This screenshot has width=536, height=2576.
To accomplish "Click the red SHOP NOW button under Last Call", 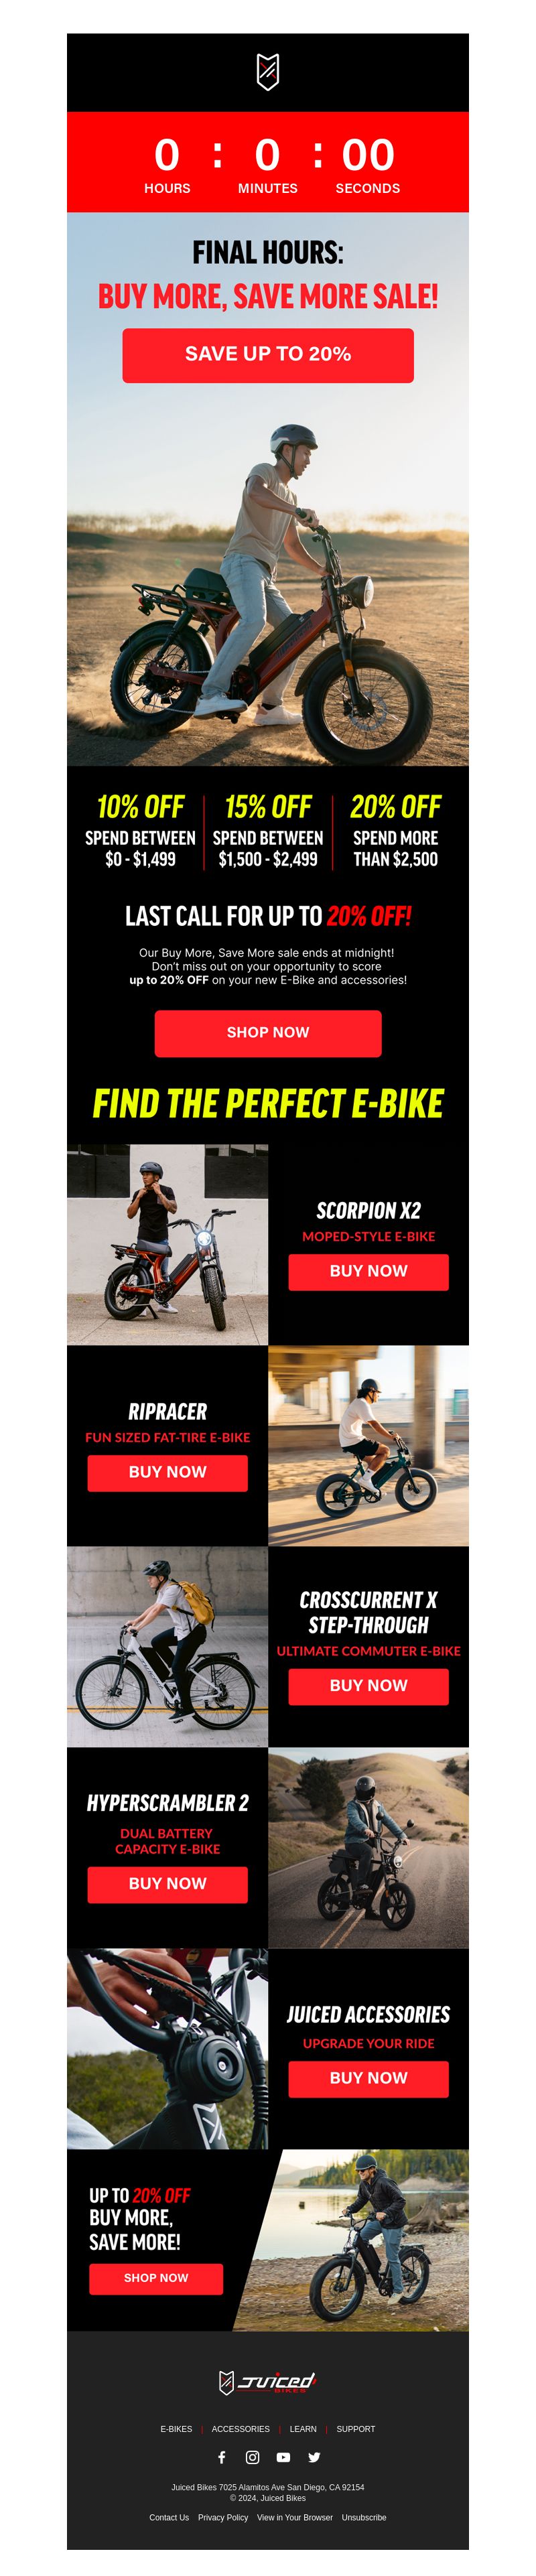I will click(x=268, y=1033).
